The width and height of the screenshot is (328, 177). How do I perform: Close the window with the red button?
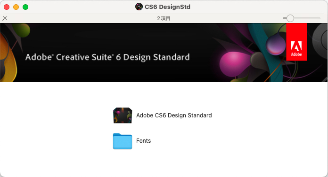tap(7, 7)
